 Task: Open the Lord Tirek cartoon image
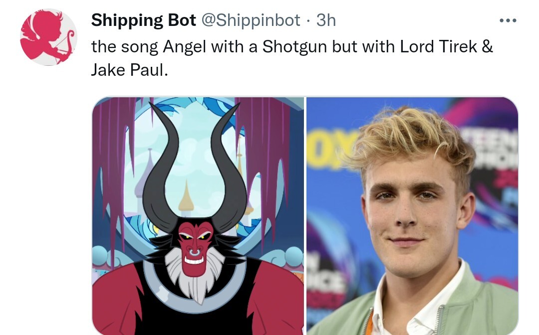click(198, 216)
